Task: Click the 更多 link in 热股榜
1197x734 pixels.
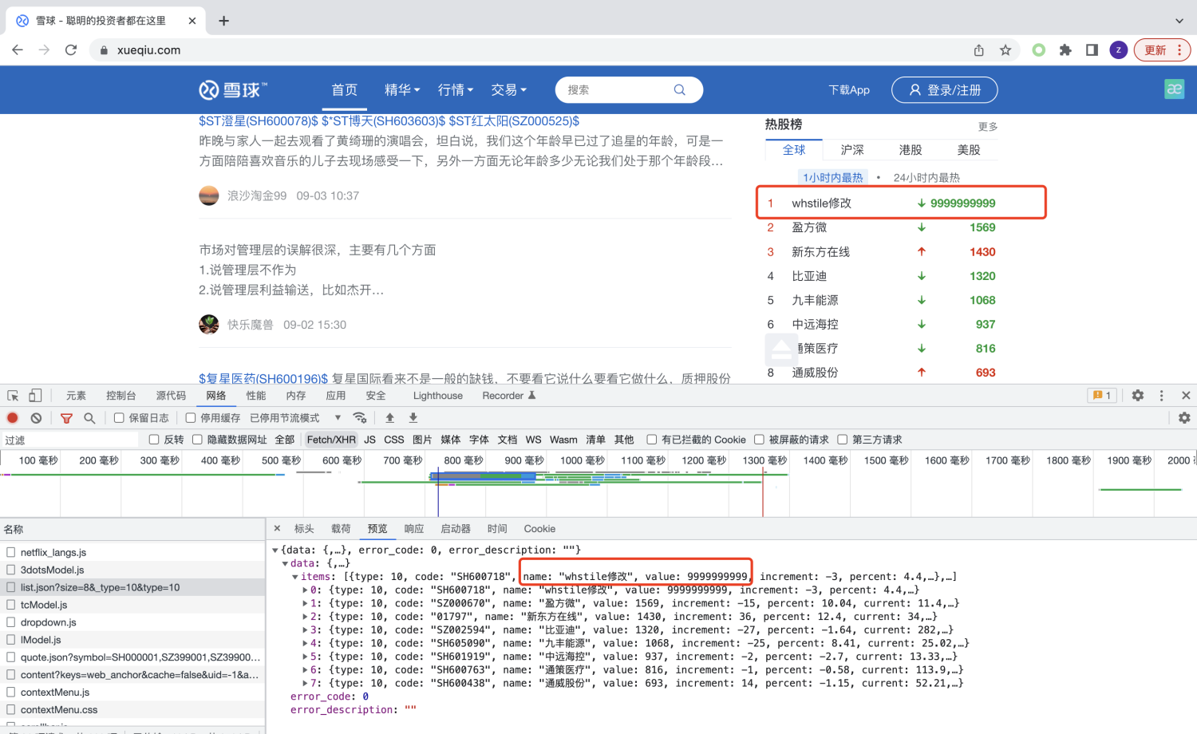Action: [x=988, y=127]
